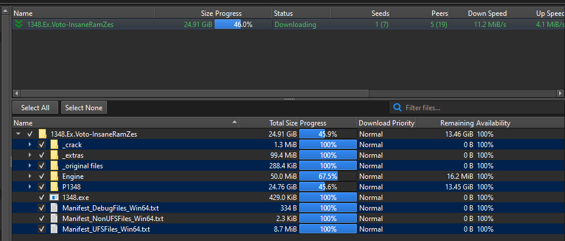Click the root torrent folder icon
This screenshot has height=241, width=565.
click(x=42, y=134)
